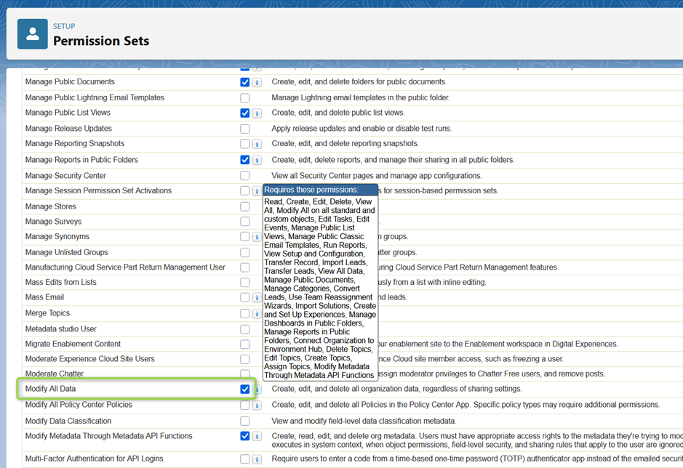
Task: Click info icon for Manage Reports in Public Folders
Action: 257,161
